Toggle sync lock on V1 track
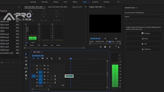164x92 pixels. 44,72
